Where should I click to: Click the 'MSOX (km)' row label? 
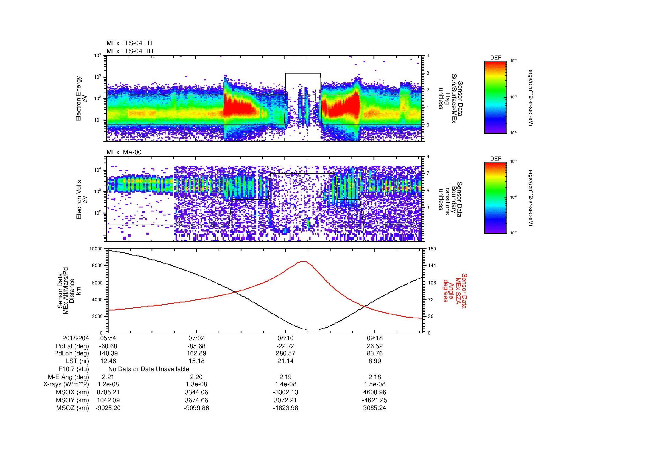[72, 392]
